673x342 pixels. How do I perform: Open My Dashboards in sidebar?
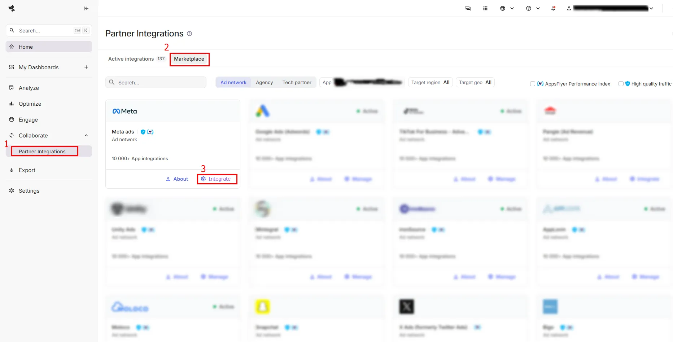pyautogui.click(x=39, y=67)
